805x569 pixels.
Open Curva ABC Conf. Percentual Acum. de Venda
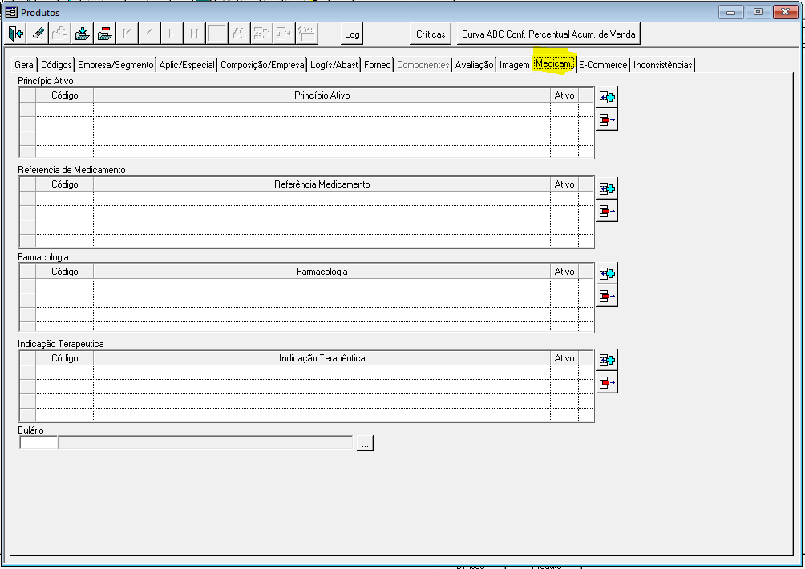point(548,34)
